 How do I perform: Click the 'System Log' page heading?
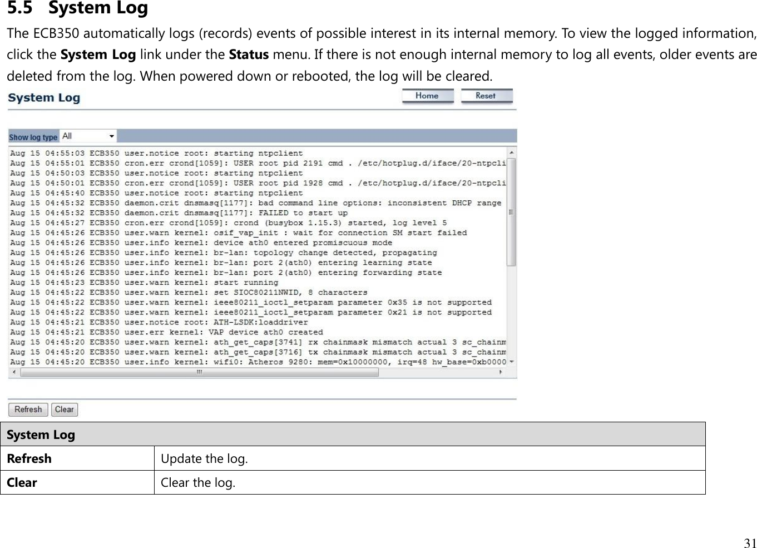click(44, 98)
